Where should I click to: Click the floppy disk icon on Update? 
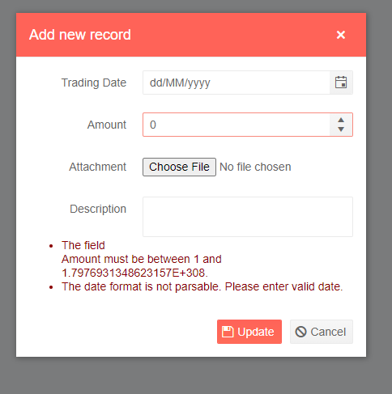coord(228,332)
